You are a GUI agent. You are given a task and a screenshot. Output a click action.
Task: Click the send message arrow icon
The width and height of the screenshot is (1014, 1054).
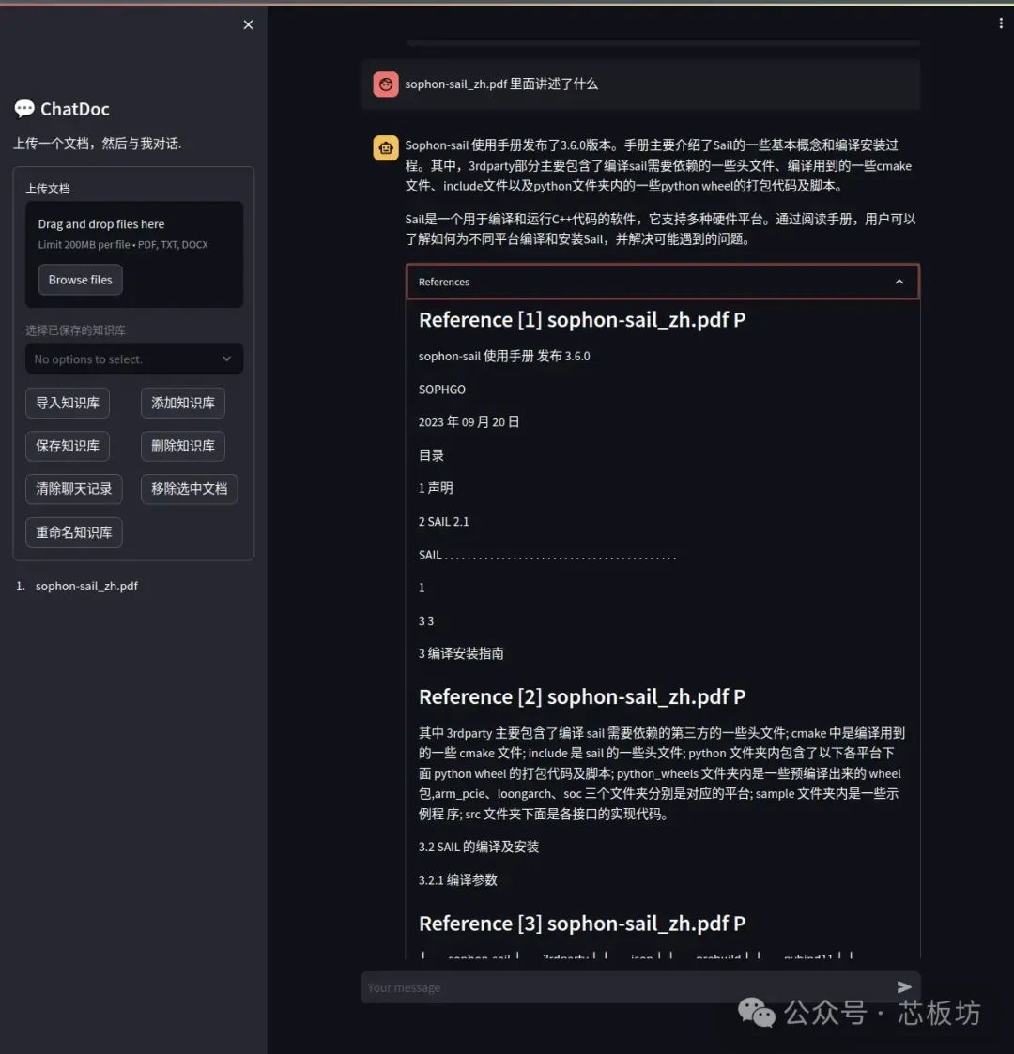coord(904,986)
